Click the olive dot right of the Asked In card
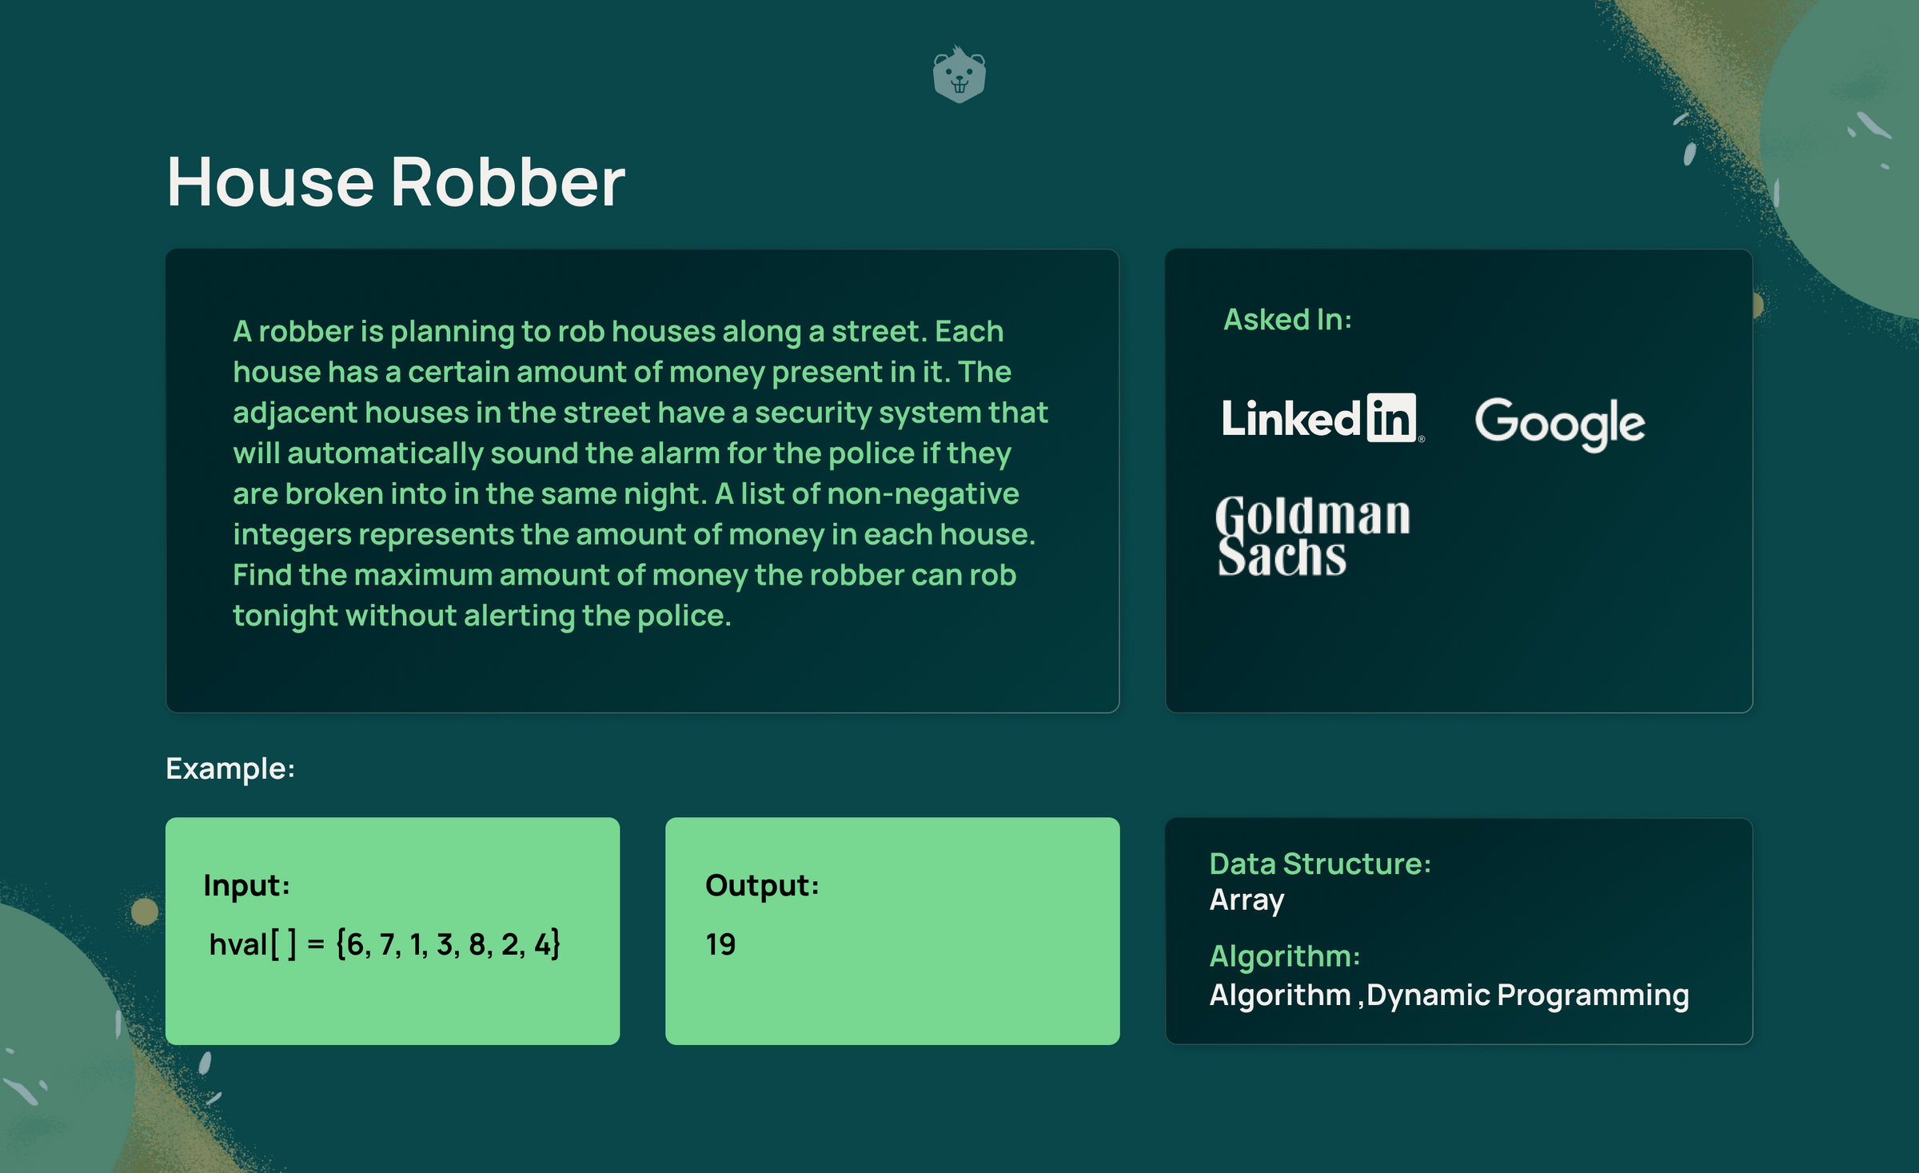 point(1757,305)
